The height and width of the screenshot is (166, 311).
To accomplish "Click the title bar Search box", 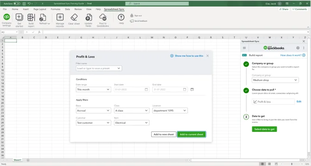I will coord(157,4).
